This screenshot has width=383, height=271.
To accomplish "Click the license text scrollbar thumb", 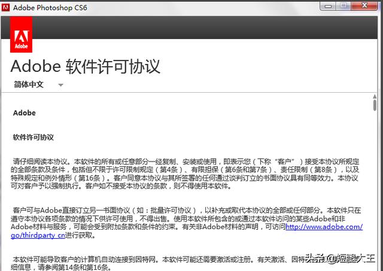I will [375, 105].
